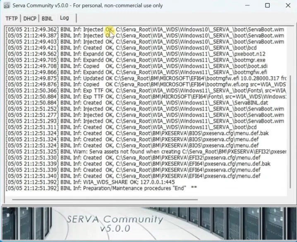Select the 21:12:49.387 Injected log line
The image size is (297, 242).
[145, 36]
